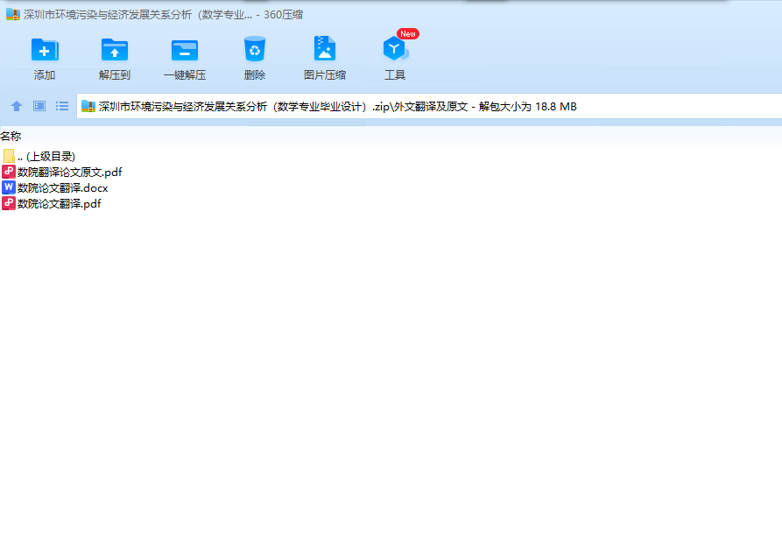Image resolution: width=782 pixels, height=536 pixels.
Task: Click the address path input field
Action: (x=429, y=106)
